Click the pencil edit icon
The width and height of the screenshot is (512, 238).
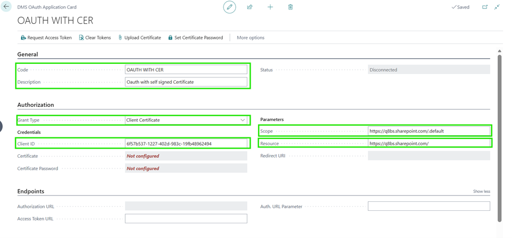pyautogui.click(x=230, y=7)
